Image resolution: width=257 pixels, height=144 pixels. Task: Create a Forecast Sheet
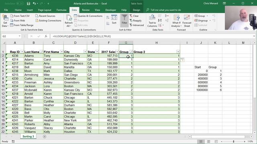coord(187,21)
